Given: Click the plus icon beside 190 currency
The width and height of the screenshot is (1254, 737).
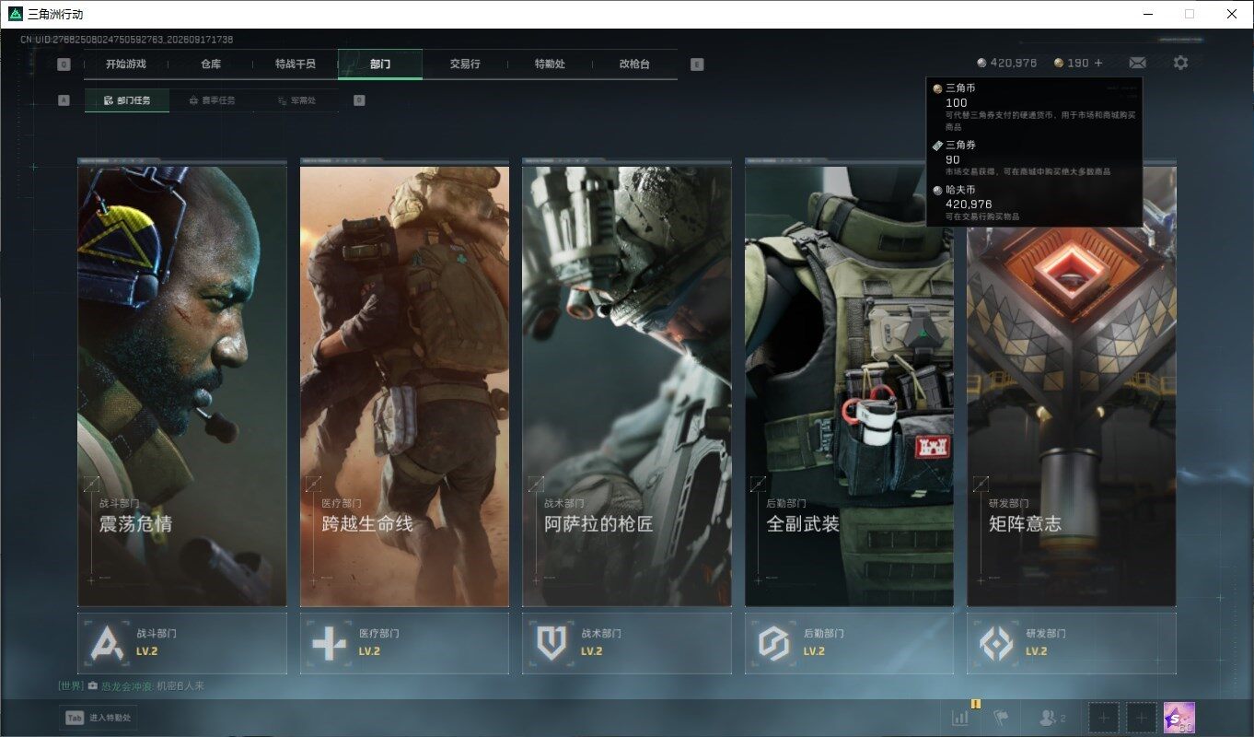Looking at the screenshot, I should coord(1097,63).
